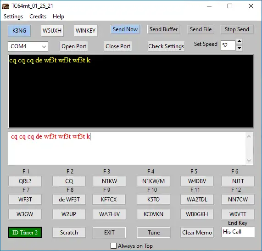Click the NJ1T memo button
The image size is (262, 251).
(238, 181)
